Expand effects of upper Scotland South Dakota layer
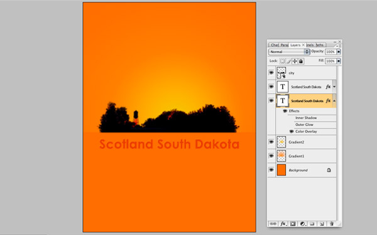This screenshot has height=235, width=377. coord(334,87)
